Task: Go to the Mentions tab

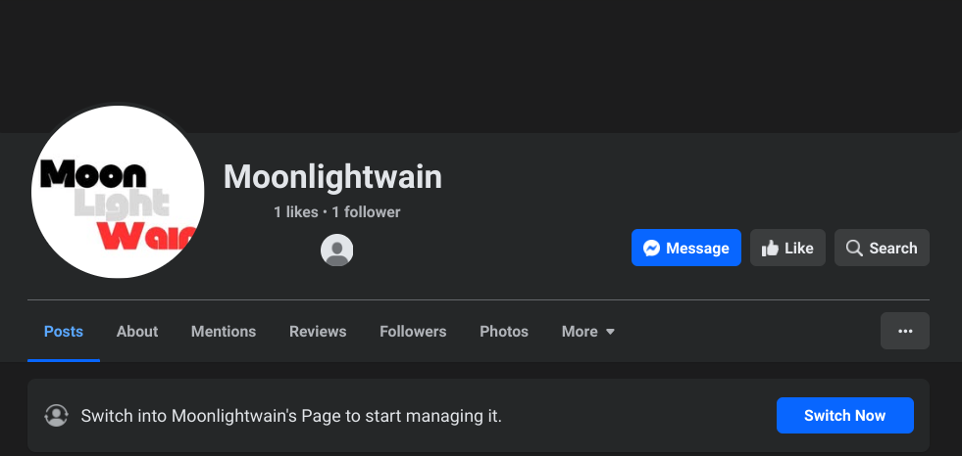Action: point(224,332)
